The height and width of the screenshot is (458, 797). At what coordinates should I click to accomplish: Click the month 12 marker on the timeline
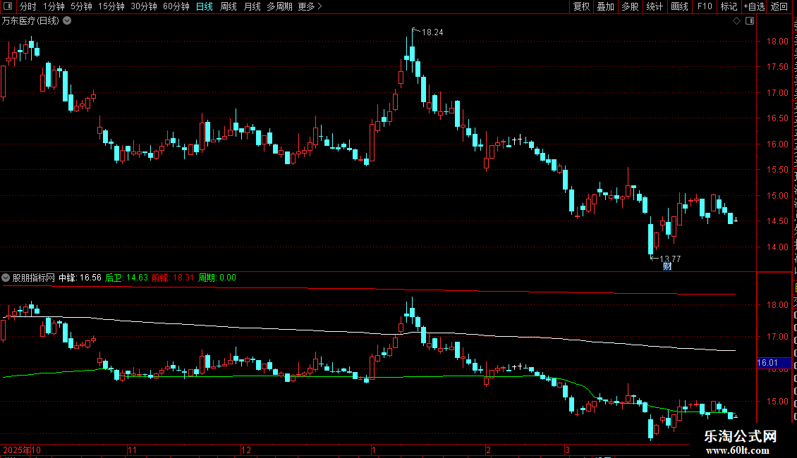coord(246,450)
